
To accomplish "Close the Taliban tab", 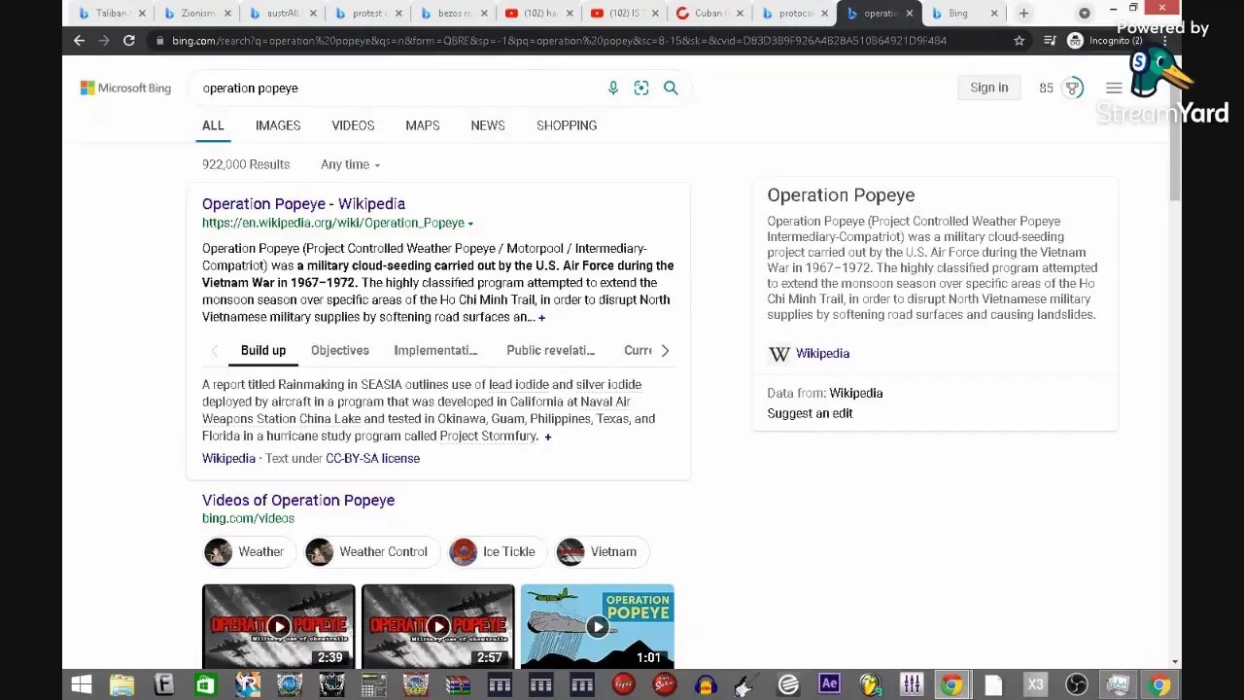I will pos(142,14).
